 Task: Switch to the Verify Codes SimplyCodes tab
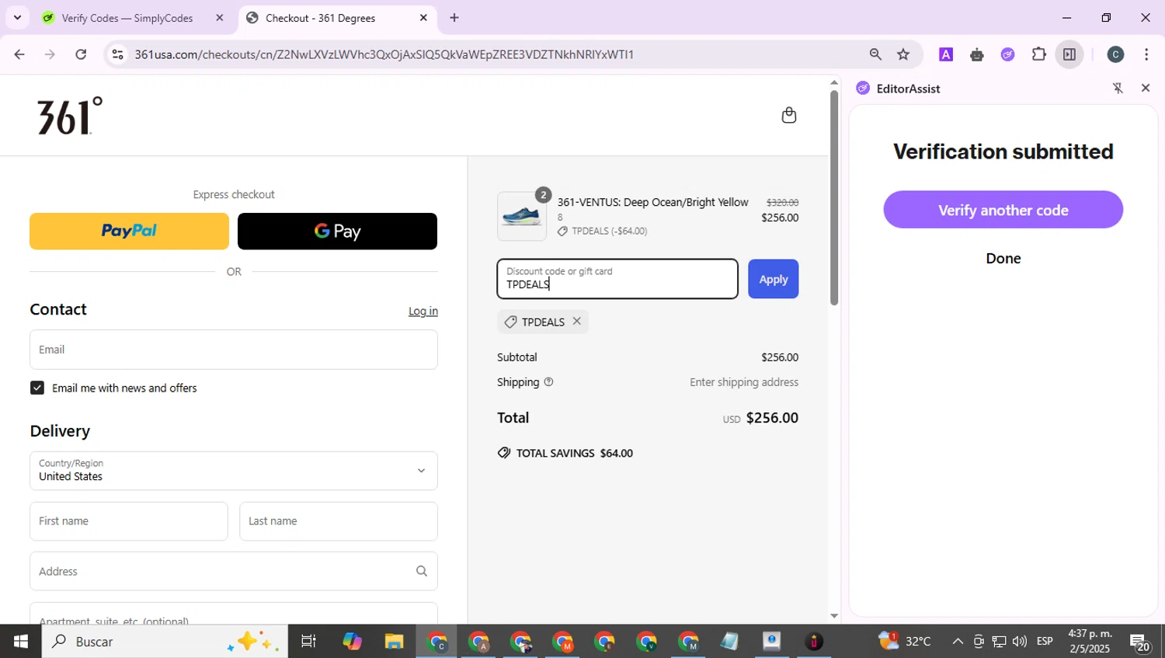tap(127, 18)
